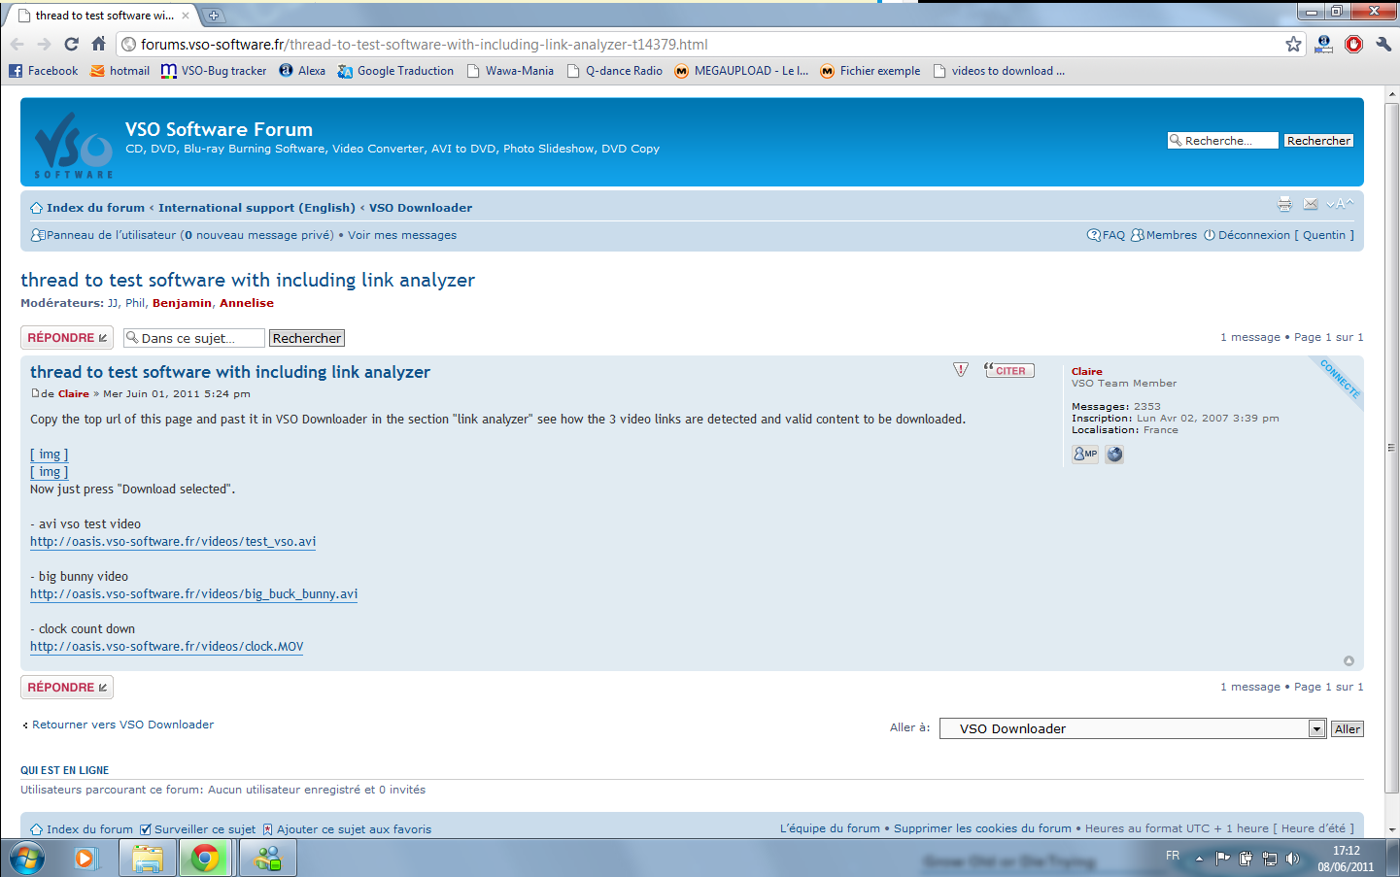Show hidden system tray icons
Image resolution: width=1400 pixels, height=877 pixels.
tap(1199, 859)
